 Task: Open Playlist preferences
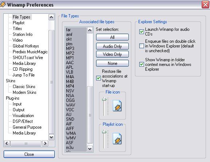18,23
